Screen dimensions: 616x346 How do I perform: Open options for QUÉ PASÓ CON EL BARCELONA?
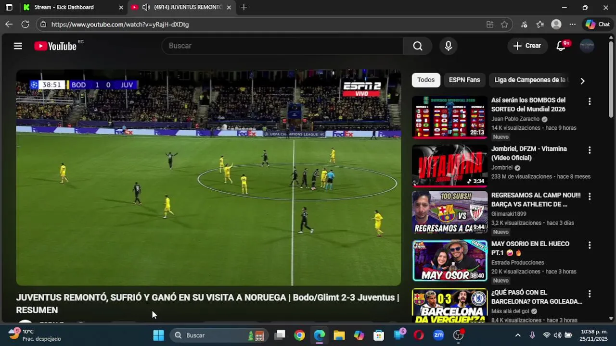click(590, 294)
